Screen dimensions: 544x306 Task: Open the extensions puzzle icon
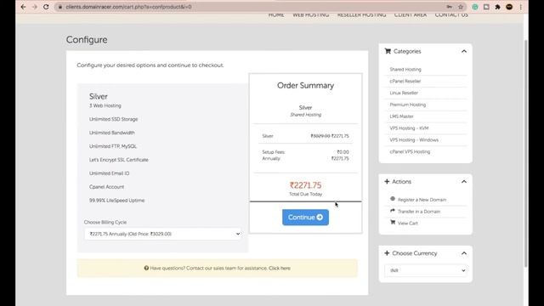point(497,7)
